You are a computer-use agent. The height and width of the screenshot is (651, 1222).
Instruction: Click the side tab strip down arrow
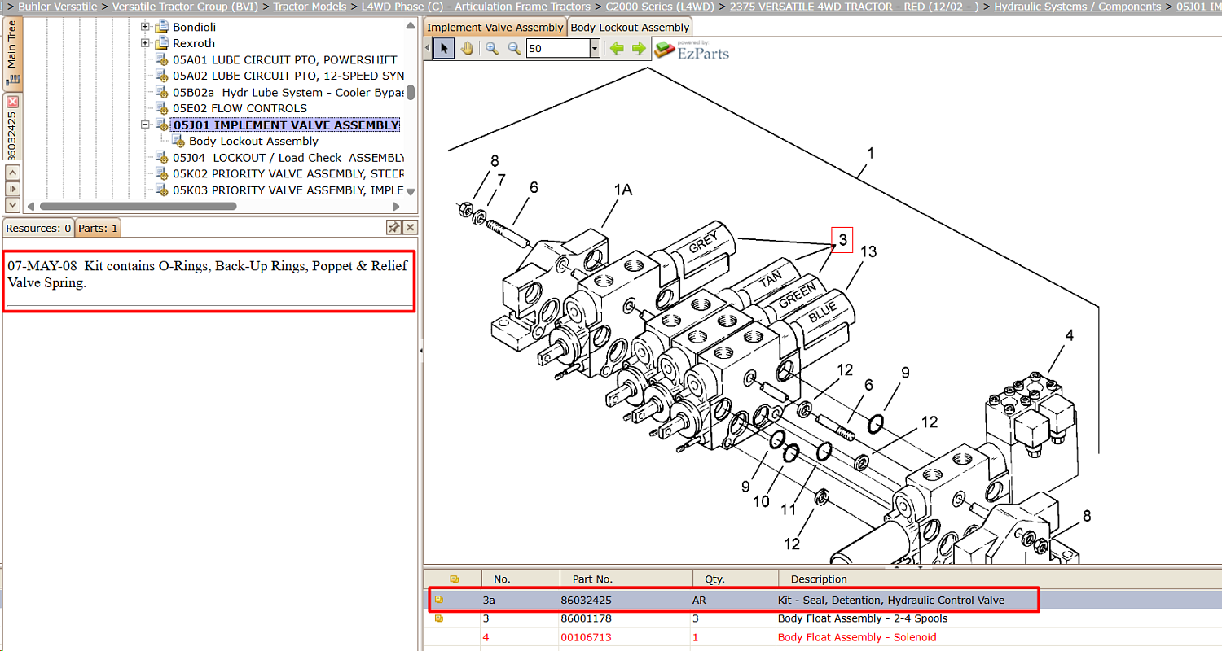(x=12, y=205)
